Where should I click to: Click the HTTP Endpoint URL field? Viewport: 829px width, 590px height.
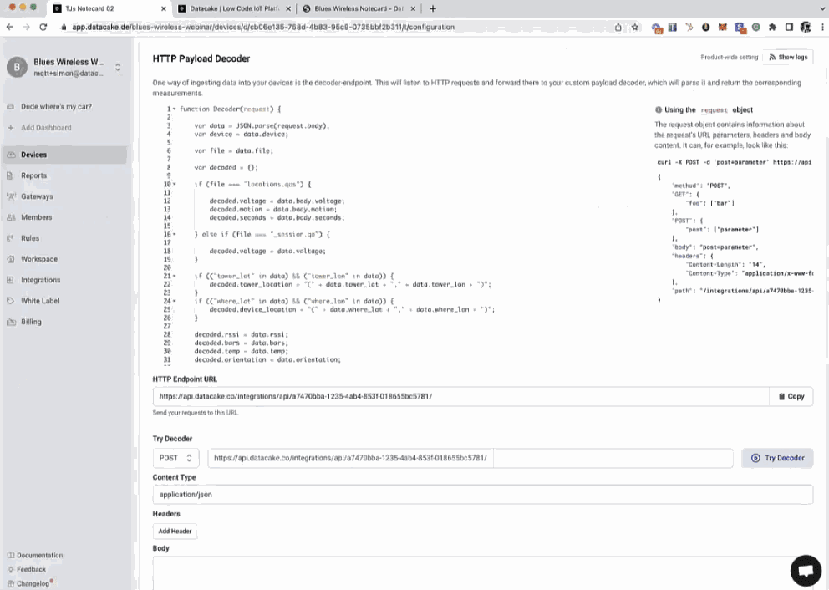(x=460, y=396)
